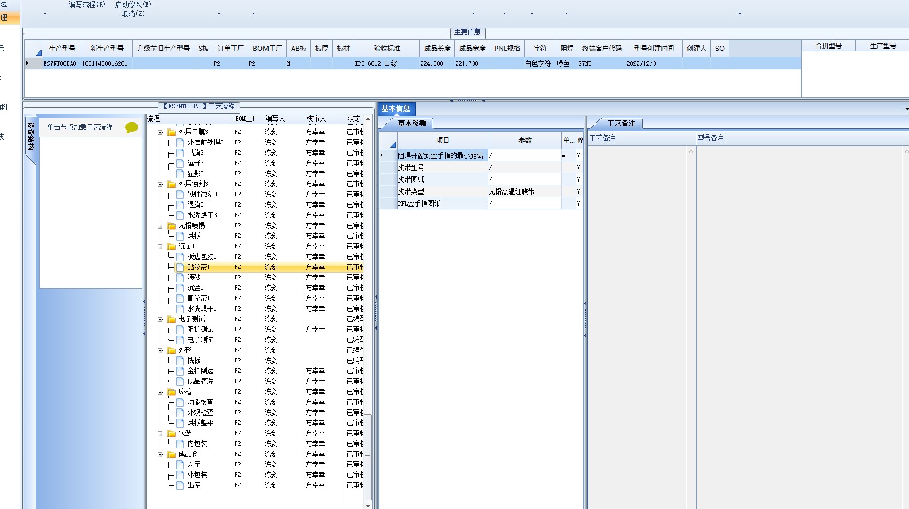Image resolution: width=909 pixels, height=509 pixels.
Task: Click the document icon of 贴膜3
Action: pos(180,153)
